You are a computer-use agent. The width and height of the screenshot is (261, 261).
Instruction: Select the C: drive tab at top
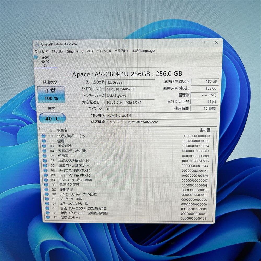(45, 62)
